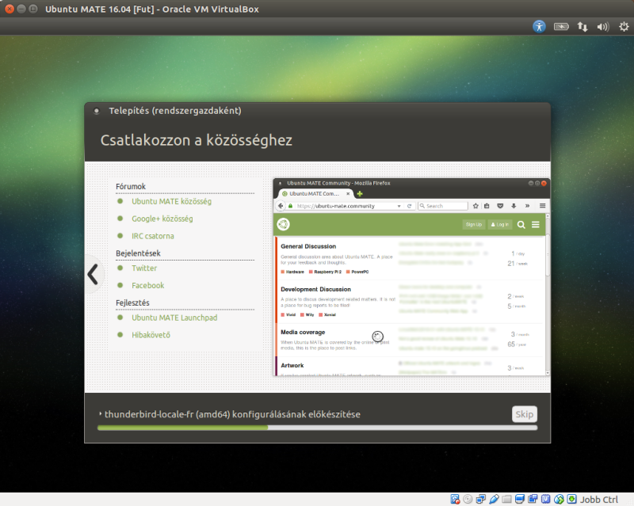Viewport: 634px width, 506px height.
Task: Click the VirtualBox mouse integration icon
Action: click(x=559, y=500)
